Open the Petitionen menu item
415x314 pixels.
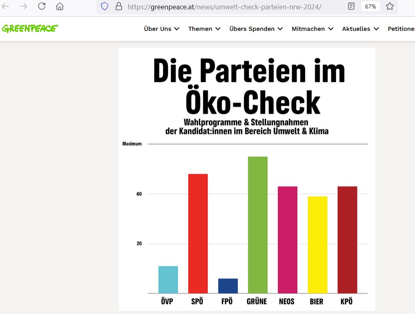401,28
